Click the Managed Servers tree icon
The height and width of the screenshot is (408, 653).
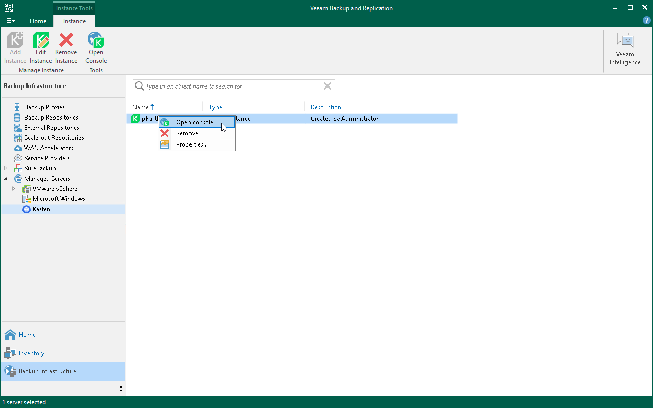pyautogui.click(x=18, y=179)
